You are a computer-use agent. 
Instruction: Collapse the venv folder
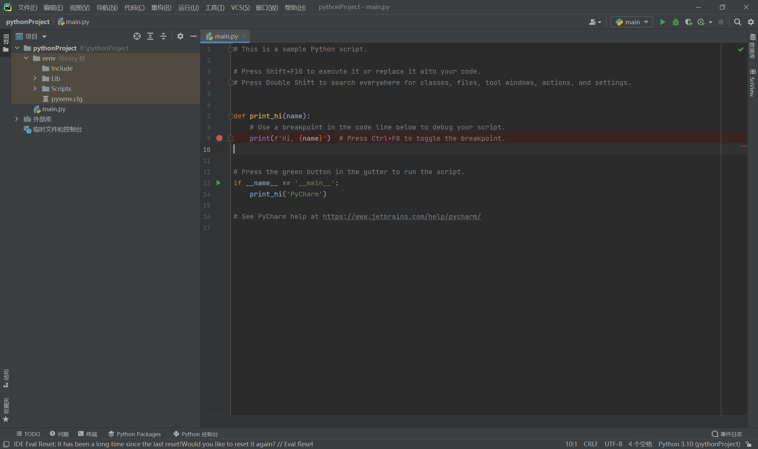26,58
